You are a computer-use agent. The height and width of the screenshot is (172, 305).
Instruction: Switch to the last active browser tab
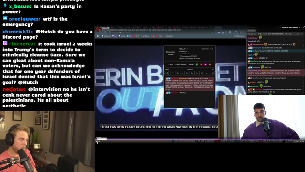click(x=218, y=28)
